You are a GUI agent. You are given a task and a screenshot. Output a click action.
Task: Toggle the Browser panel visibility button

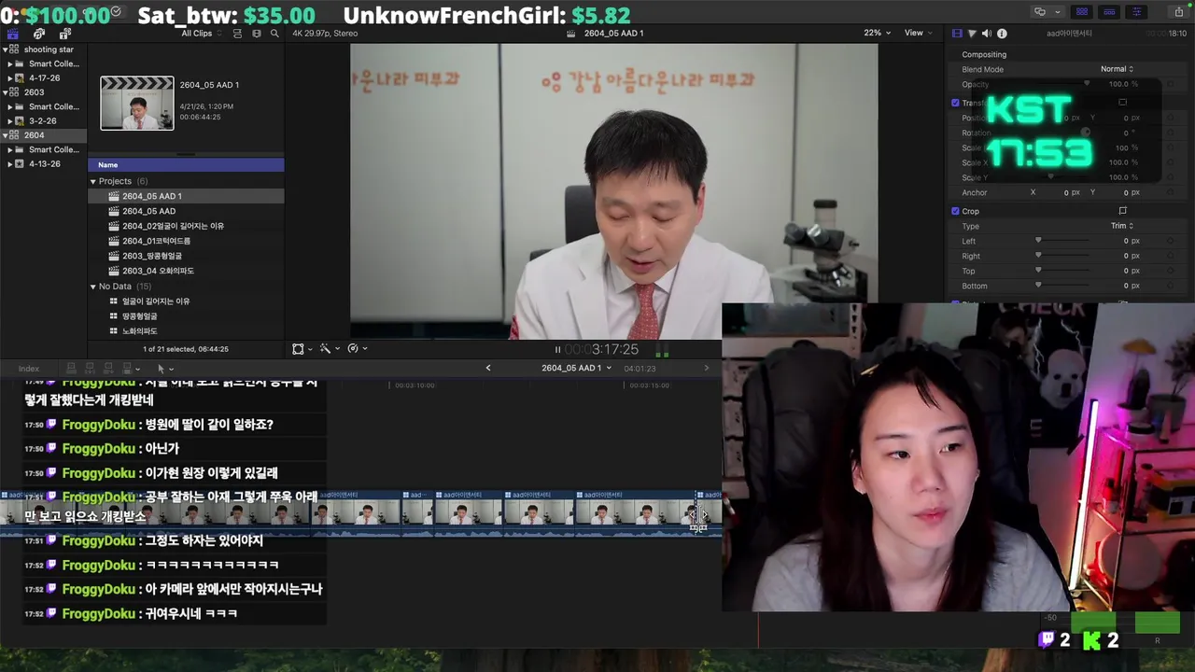1082,12
